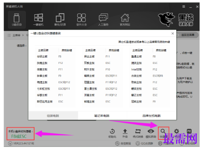The height and width of the screenshot is (150, 204).
Task: Click the VER[2.5.44.1218] version indicator
Action: coord(21,143)
